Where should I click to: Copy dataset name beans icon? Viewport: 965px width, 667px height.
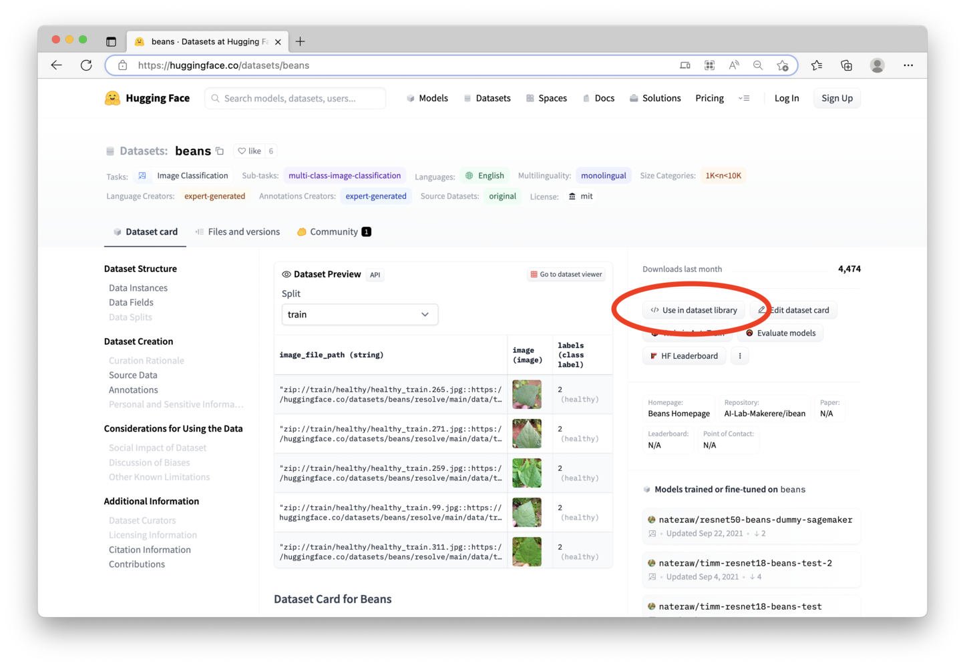(x=220, y=151)
